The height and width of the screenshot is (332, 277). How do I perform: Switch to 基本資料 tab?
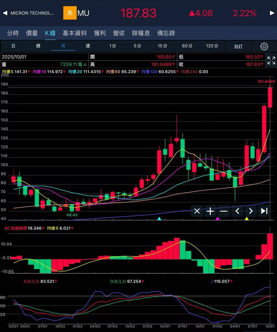75,33
